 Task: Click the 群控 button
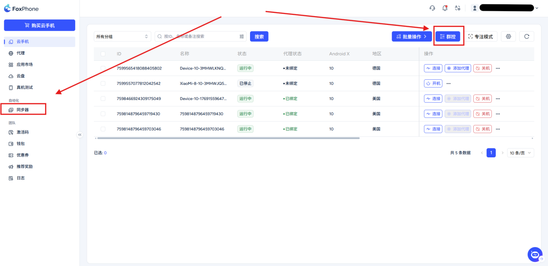[x=447, y=37]
